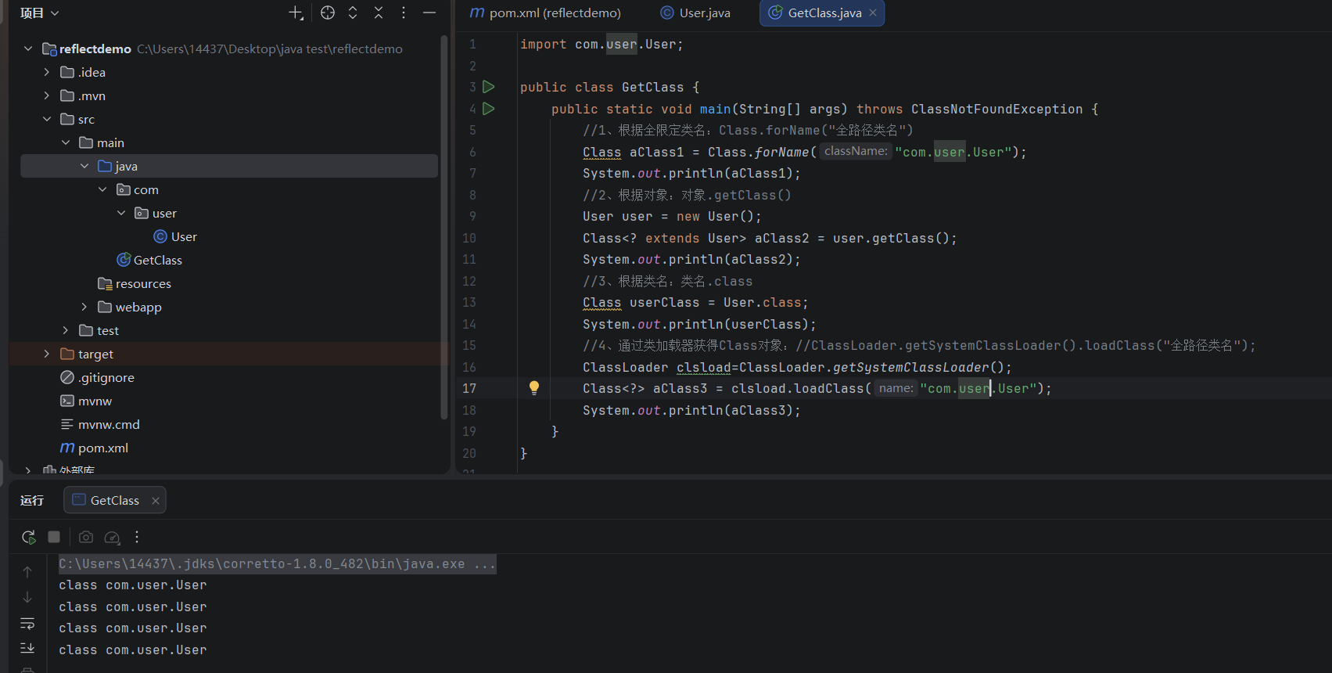Run GetClass from class gutter arrow
This screenshot has height=673, width=1332.
(x=489, y=87)
